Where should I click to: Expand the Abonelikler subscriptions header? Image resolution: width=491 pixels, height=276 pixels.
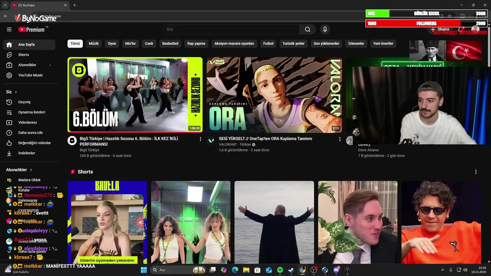[19, 170]
